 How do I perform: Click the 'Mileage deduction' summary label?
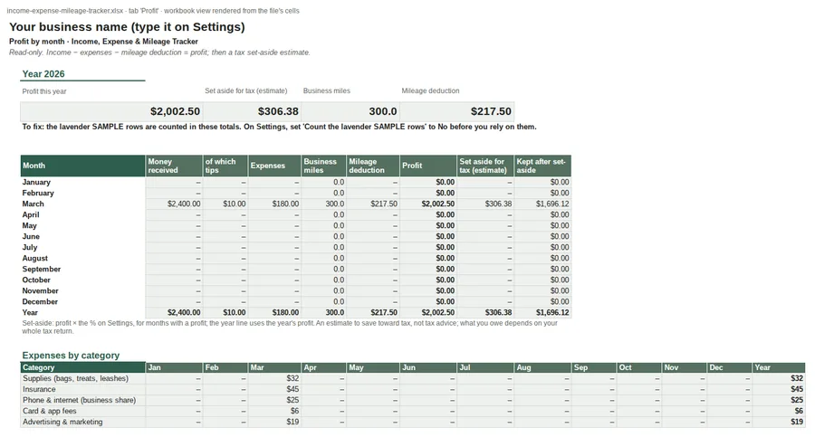coord(430,91)
